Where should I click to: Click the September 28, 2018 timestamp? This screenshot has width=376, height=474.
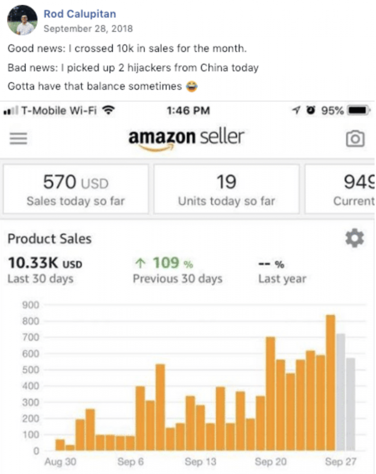[x=88, y=28]
